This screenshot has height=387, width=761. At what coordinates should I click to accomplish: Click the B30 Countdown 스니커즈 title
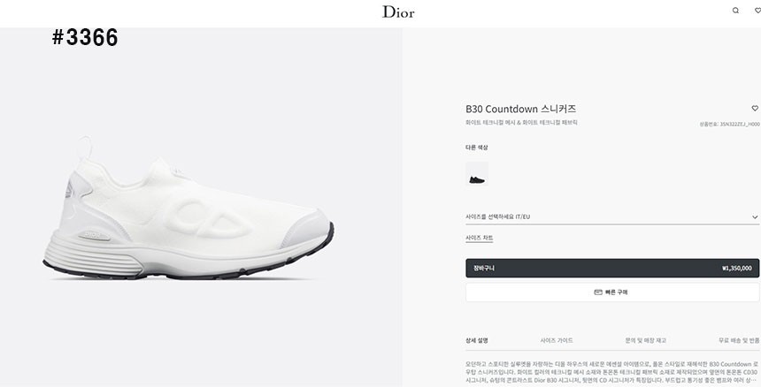pos(520,109)
